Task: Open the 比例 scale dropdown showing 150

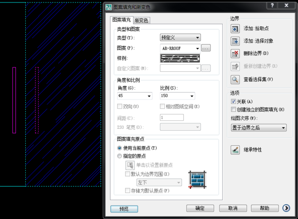Action: pos(177,96)
